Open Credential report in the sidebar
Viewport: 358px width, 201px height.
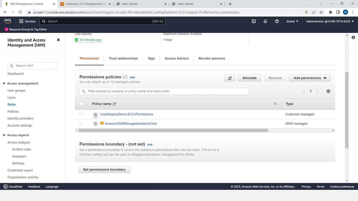pos(20,170)
